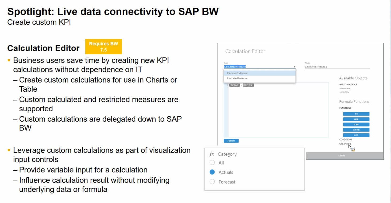Choose Calculated Measure from the dropdown list

[x=237, y=73]
